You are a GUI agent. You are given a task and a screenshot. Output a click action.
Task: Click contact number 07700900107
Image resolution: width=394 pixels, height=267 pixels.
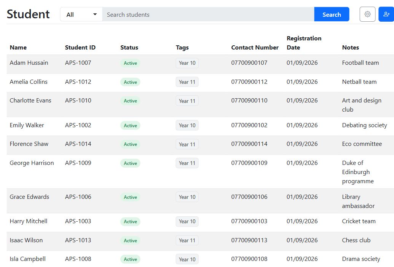(x=249, y=63)
